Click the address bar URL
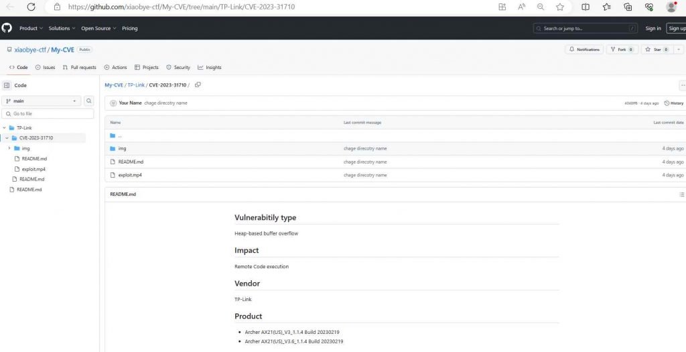The width and height of the screenshot is (686, 352). (181, 7)
